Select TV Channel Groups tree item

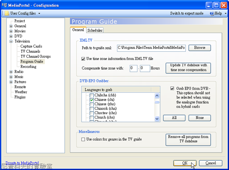[36, 56]
